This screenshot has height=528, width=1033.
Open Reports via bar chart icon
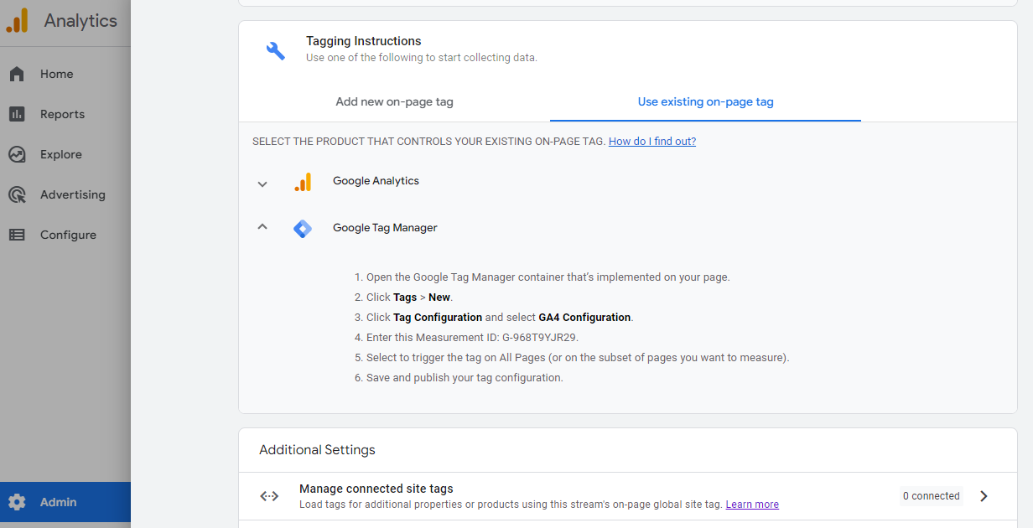[17, 114]
